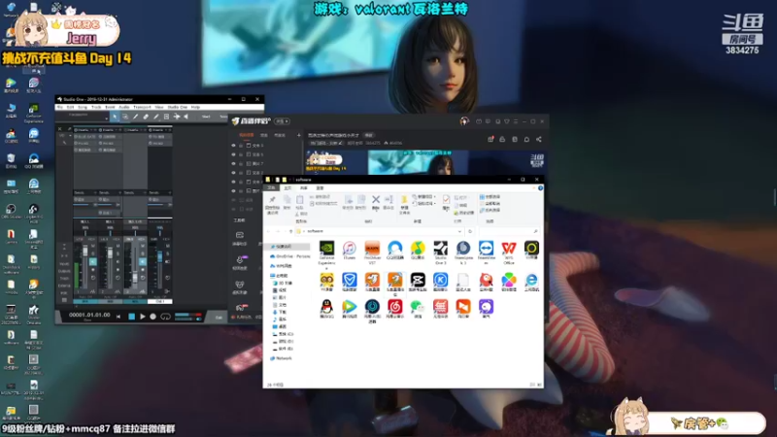Open the WPS Office shortcut in software folder
The width and height of the screenshot is (777, 437).
[x=509, y=252]
